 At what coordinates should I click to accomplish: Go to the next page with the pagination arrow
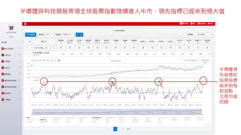point(119,129)
